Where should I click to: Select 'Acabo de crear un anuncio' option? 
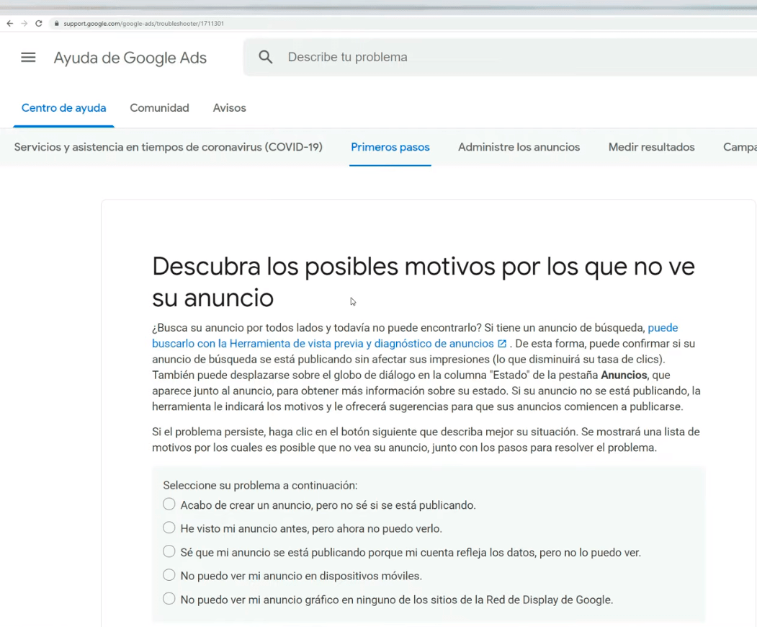click(x=169, y=504)
